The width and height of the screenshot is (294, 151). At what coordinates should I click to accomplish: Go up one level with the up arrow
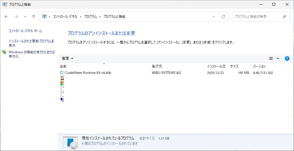point(33,17)
